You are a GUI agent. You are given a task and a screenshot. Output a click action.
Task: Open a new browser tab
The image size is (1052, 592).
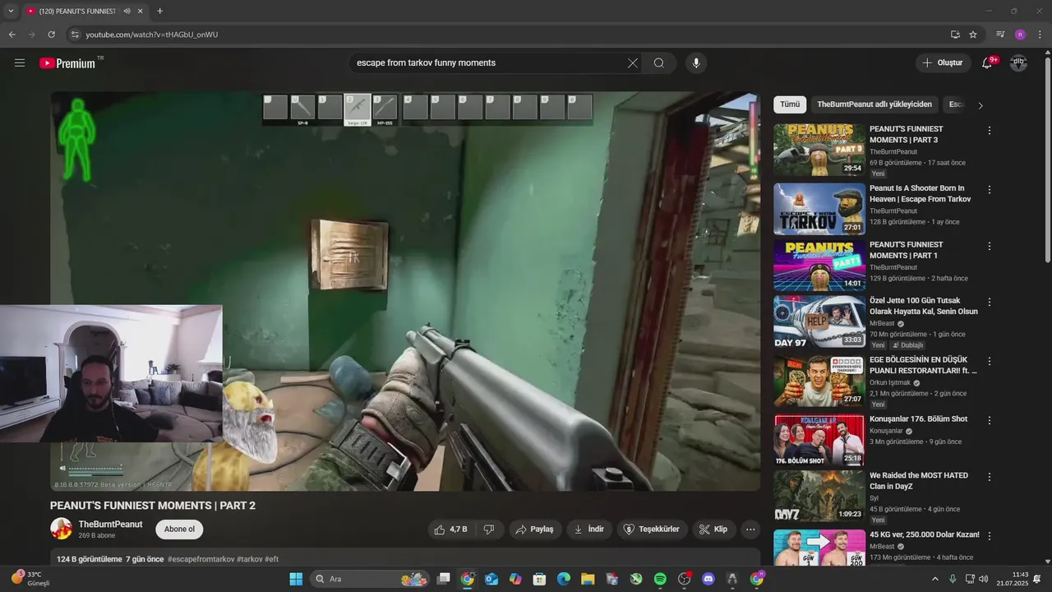pos(159,12)
